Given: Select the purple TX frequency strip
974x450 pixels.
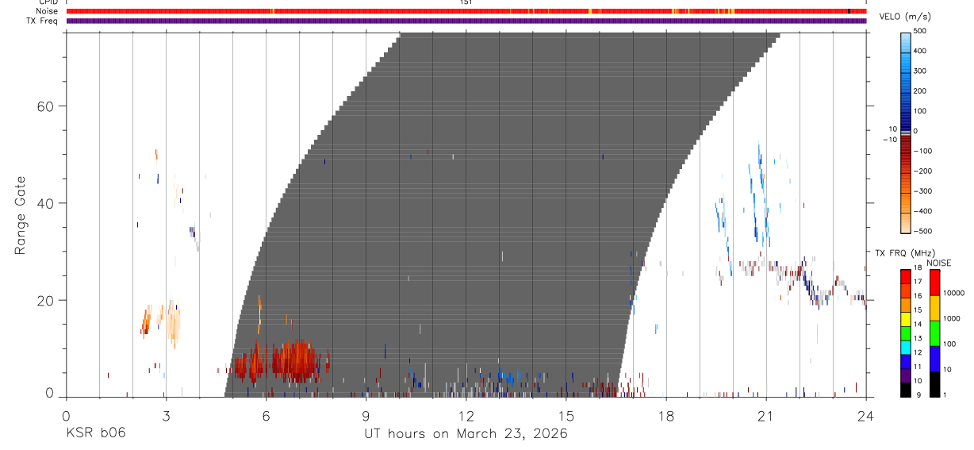Looking at the screenshot, I should [466, 21].
